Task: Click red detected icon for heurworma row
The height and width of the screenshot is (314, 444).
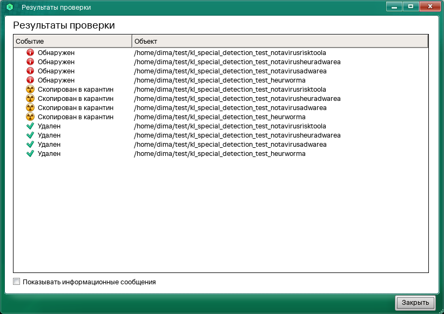Action: pyautogui.click(x=30, y=80)
